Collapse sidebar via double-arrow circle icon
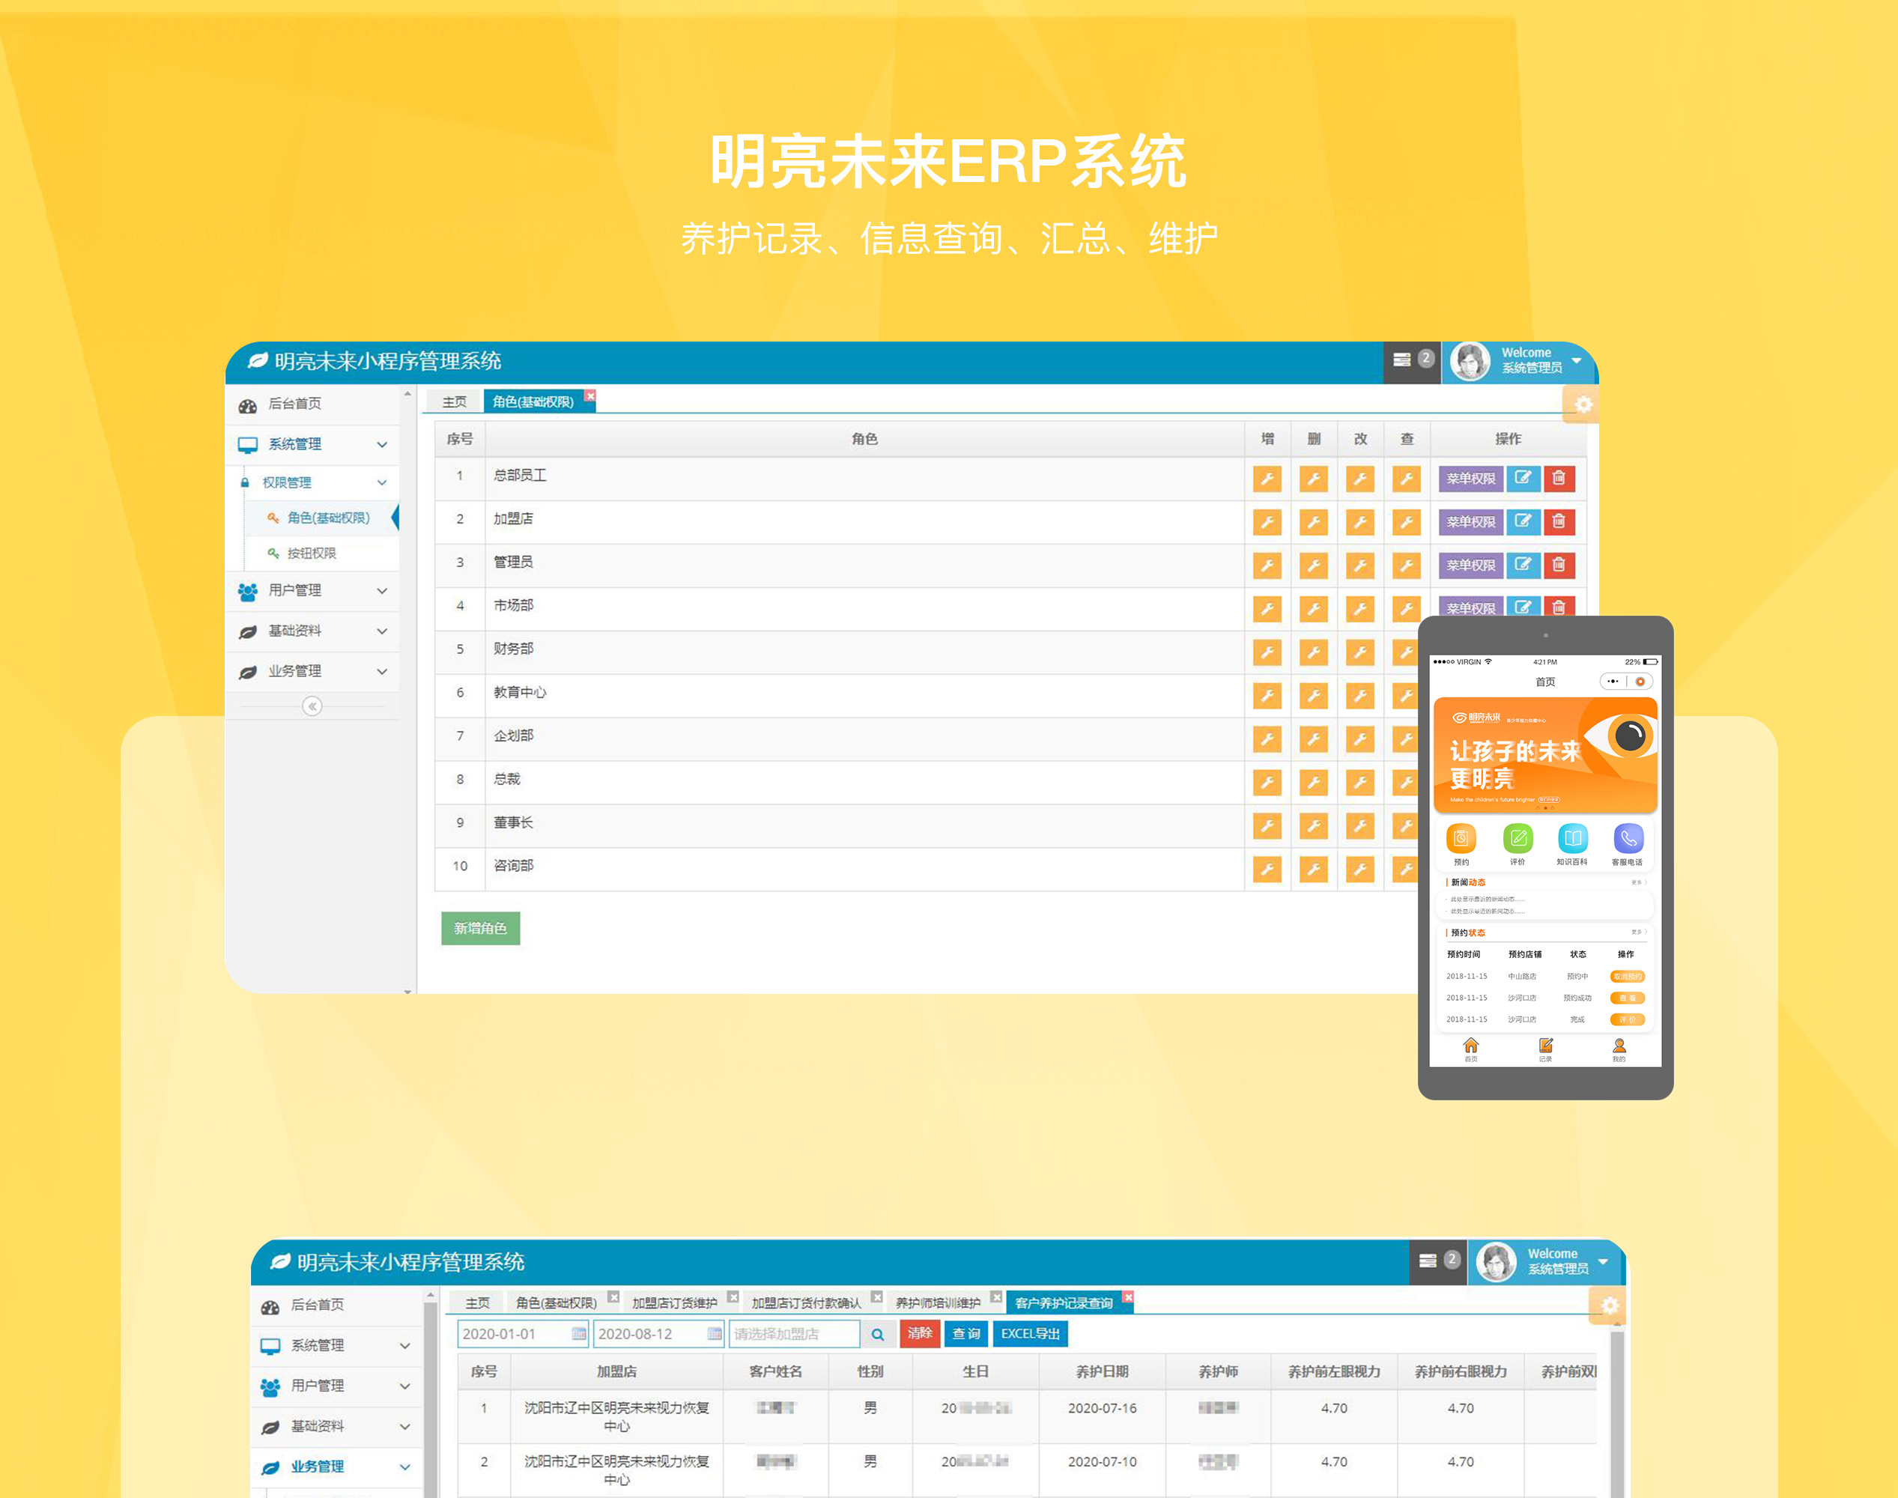This screenshot has height=1498, width=1898. [312, 706]
